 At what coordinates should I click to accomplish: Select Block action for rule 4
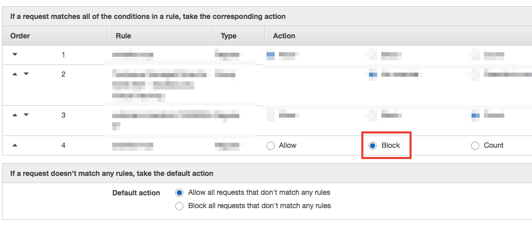[373, 146]
